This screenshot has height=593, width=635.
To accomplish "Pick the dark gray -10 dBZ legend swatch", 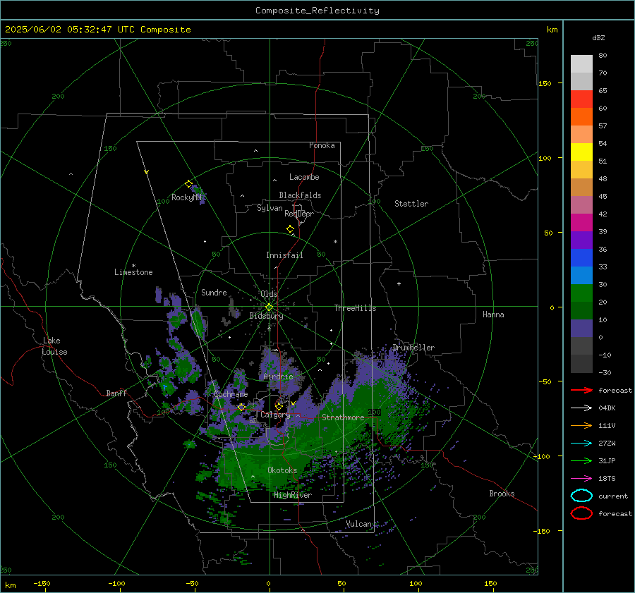I will 581,363.
